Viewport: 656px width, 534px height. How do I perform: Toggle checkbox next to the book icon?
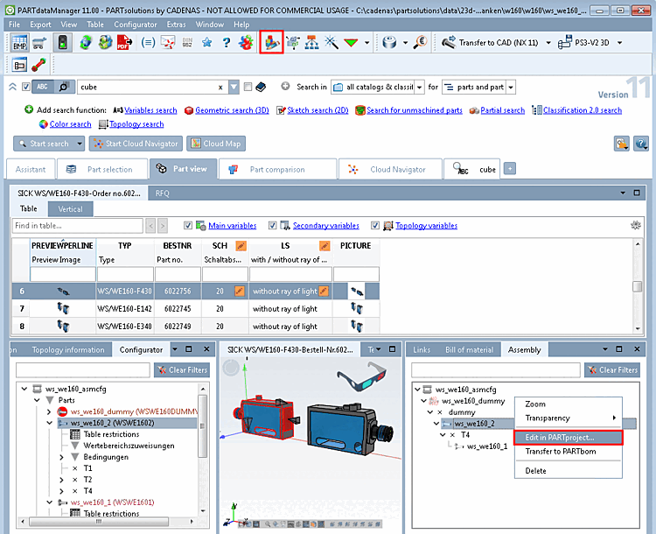tap(248, 87)
